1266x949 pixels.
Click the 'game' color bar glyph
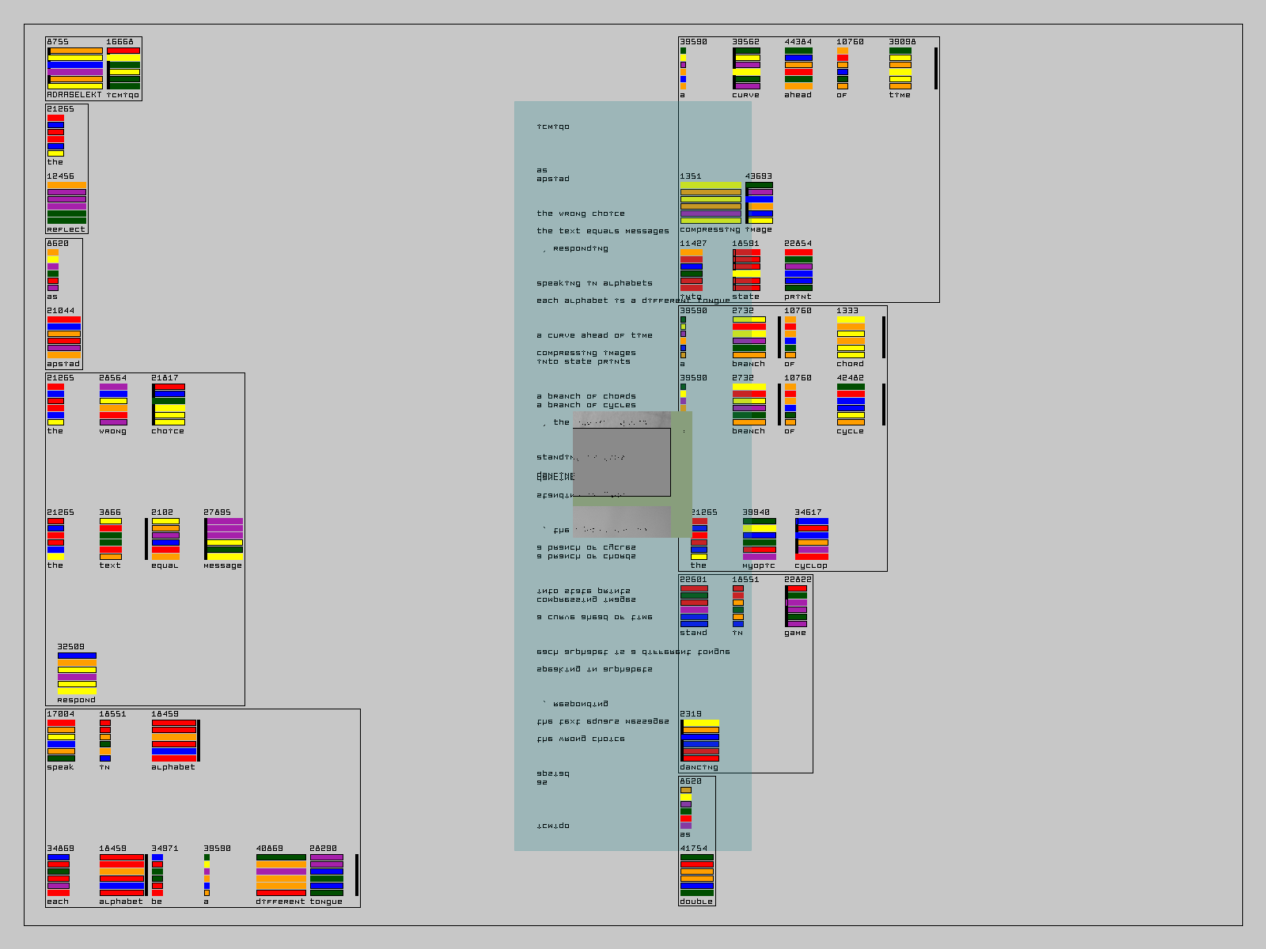pyautogui.click(x=796, y=606)
